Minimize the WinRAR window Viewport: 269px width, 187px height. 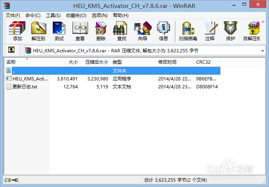tap(234, 5)
